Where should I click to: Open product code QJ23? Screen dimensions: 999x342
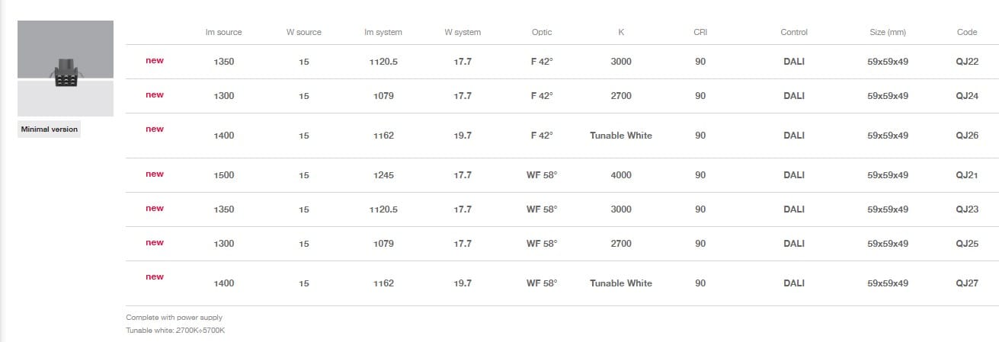(966, 209)
